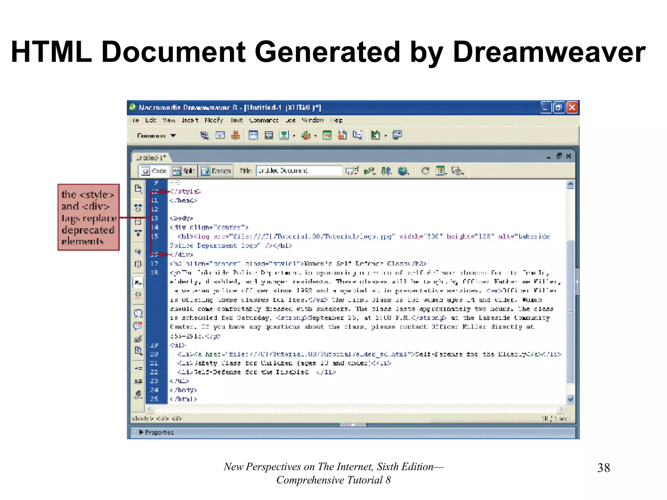Click the Format Source Code icon
The image size is (667, 500).
[138, 395]
